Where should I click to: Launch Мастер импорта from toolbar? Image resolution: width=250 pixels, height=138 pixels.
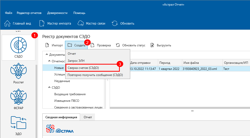(x=55, y=24)
